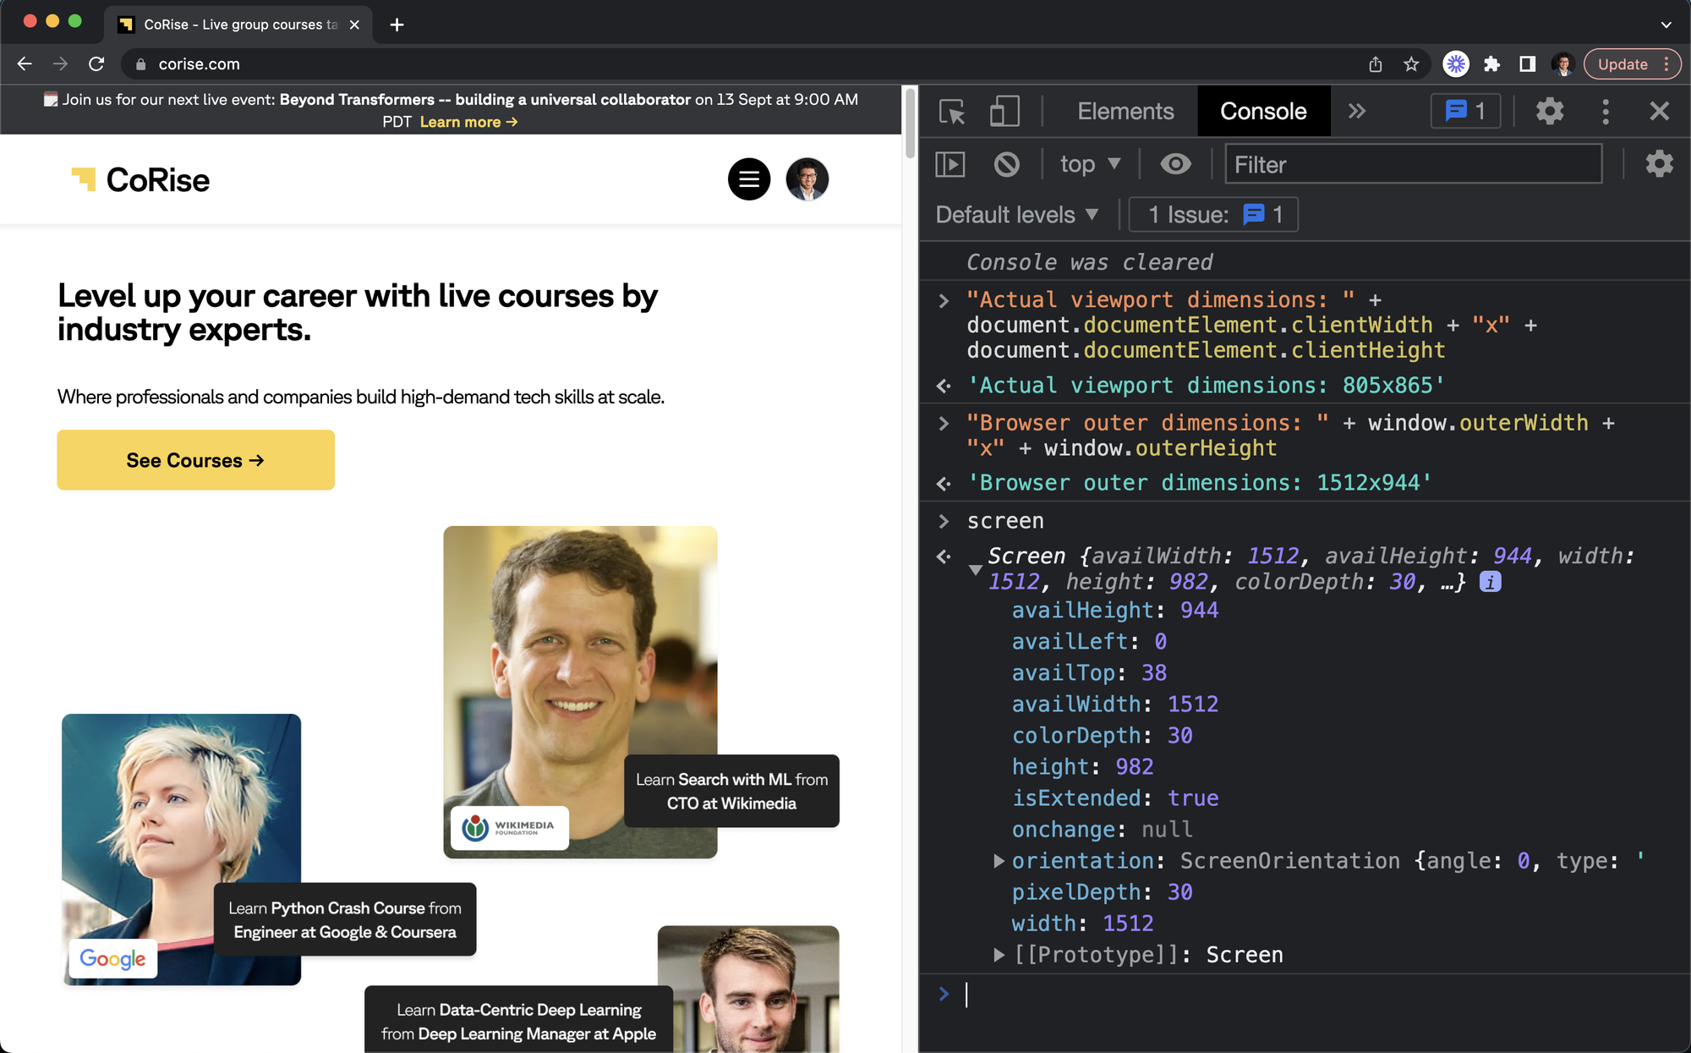This screenshot has height=1053, width=1691.
Task: Follow the Learn more event link
Action: [x=468, y=122]
